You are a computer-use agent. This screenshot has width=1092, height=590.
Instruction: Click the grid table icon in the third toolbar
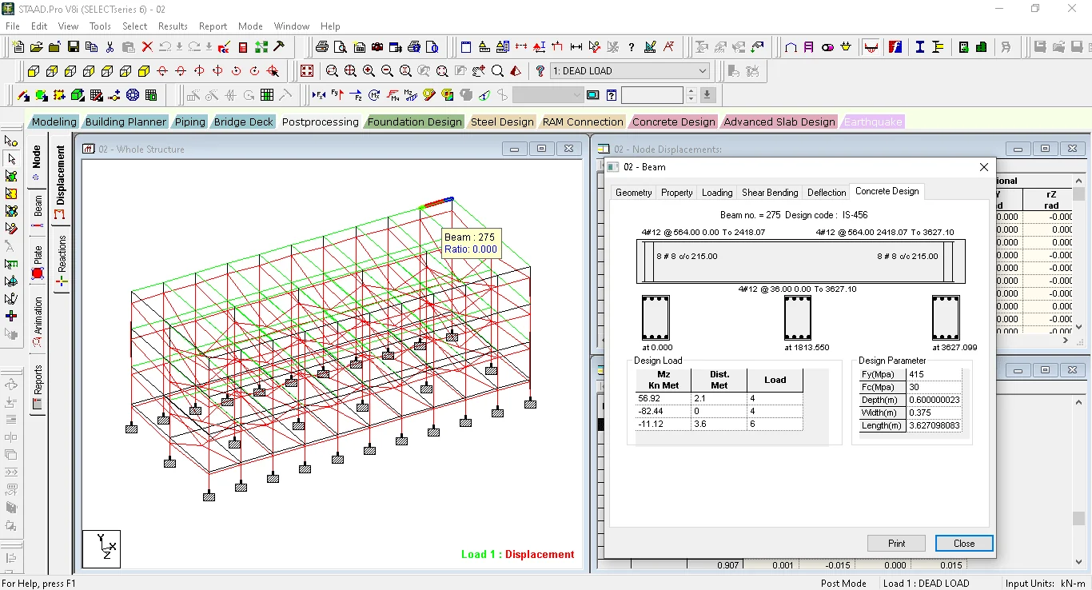point(267,95)
